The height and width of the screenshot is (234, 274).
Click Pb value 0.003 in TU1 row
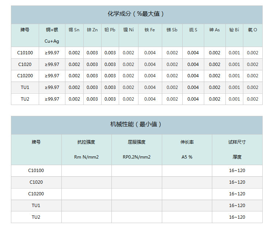coord(110,87)
